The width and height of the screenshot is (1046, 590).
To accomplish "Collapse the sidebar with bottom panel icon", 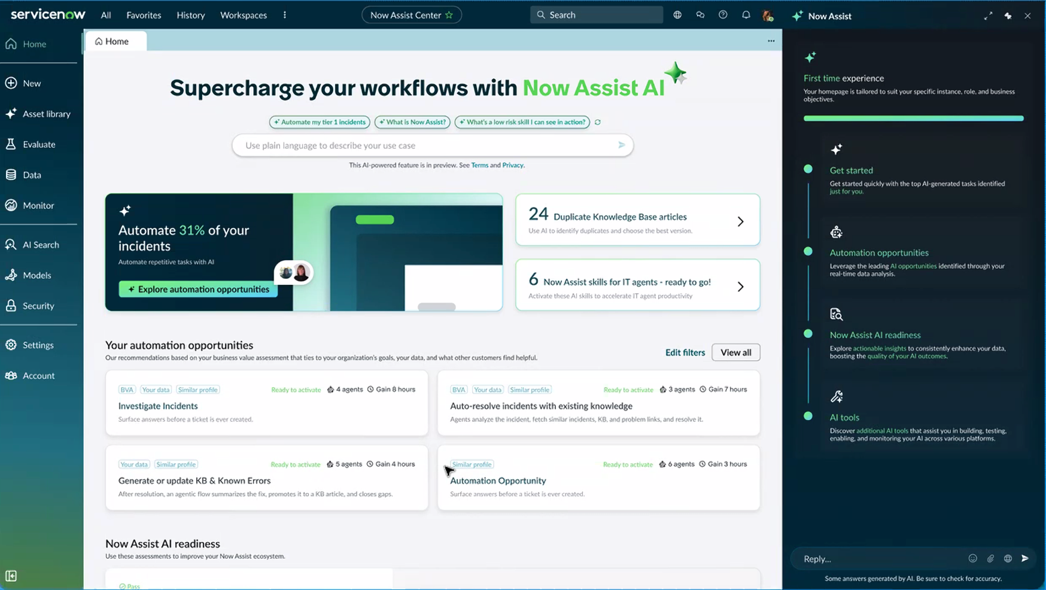I will [x=11, y=576].
